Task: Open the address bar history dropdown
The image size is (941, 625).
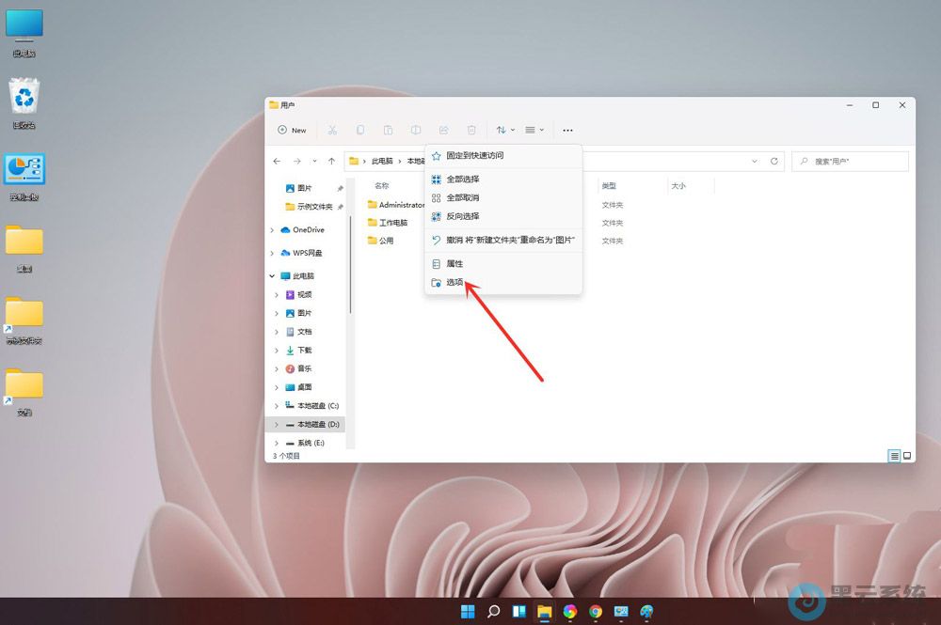Action: (x=755, y=162)
